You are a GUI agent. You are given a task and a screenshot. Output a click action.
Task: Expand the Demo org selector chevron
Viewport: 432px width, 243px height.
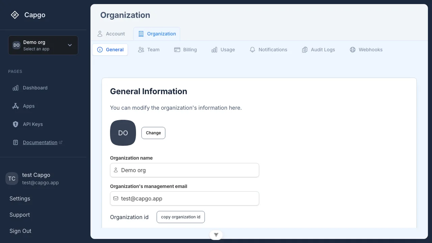coord(70,45)
